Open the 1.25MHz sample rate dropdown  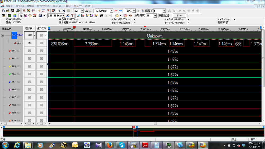(x=111, y=11)
